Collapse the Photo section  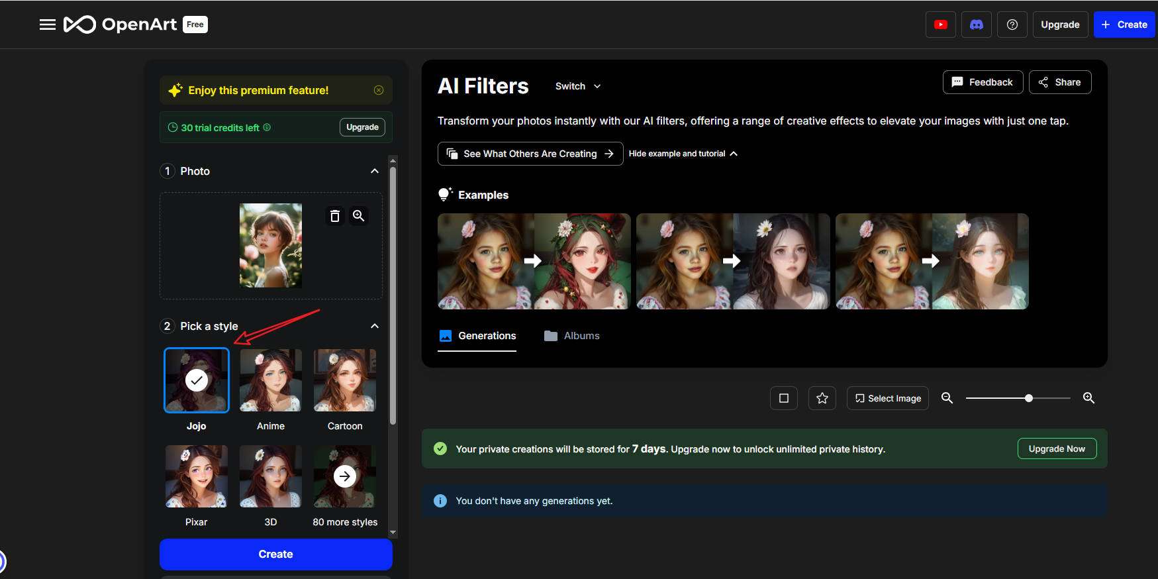pos(375,171)
